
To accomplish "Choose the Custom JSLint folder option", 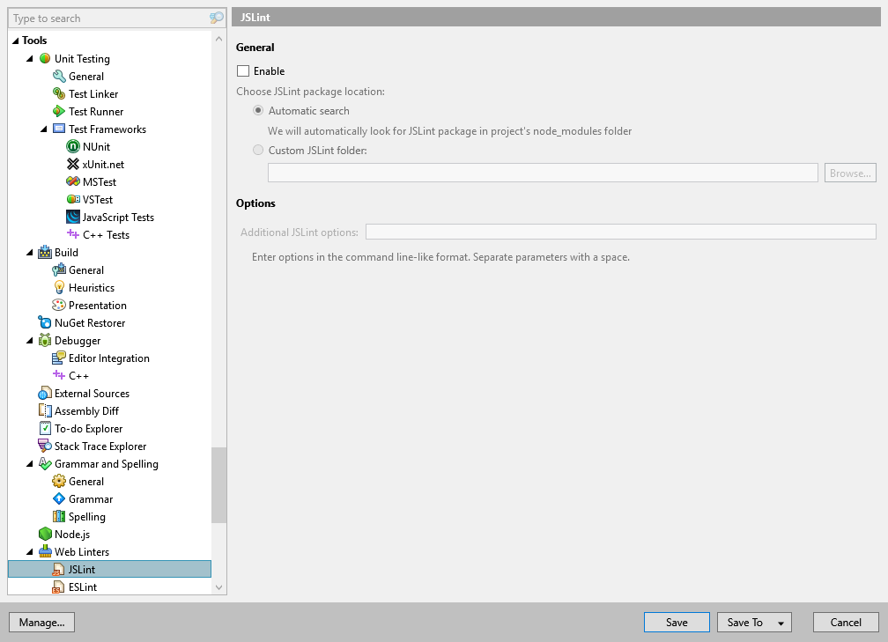I will (x=258, y=150).
